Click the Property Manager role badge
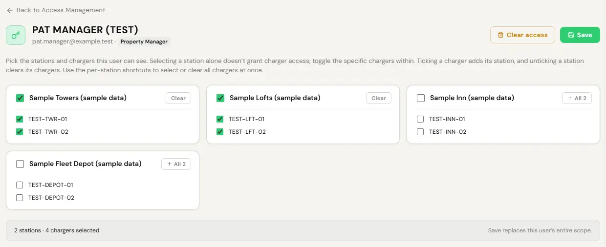This screenshot has width=606, height=247. click(x=144, y=42)
